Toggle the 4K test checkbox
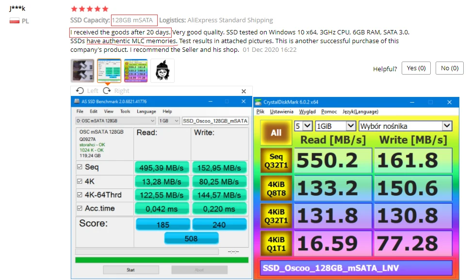Viewport: 472px width, 280px height. point(80,181)
